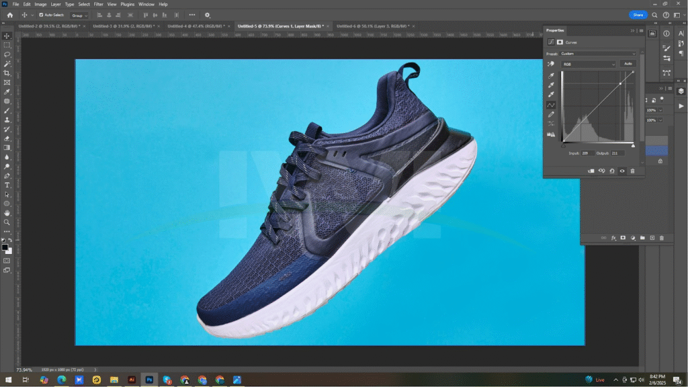Reset to default foreground and background colors
The image size is (688, 387).
(3, 241)
